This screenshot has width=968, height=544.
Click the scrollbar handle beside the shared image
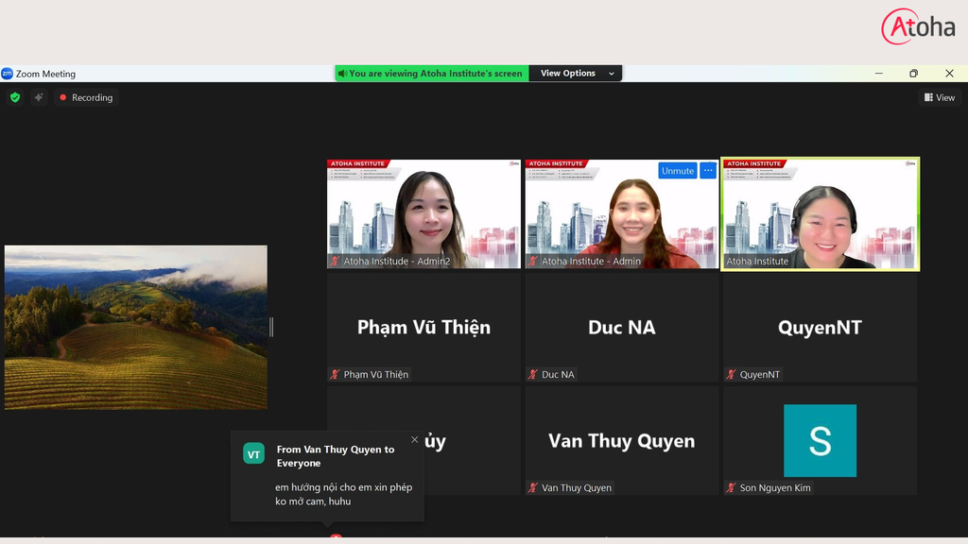272,326
